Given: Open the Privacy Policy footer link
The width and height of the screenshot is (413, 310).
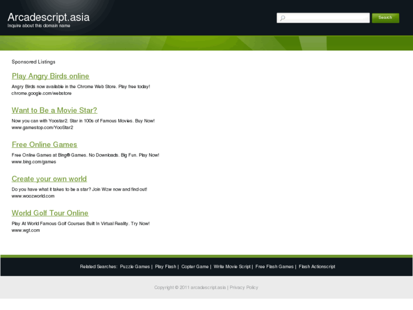Looking at the screenshot, I should coord(244,288).
